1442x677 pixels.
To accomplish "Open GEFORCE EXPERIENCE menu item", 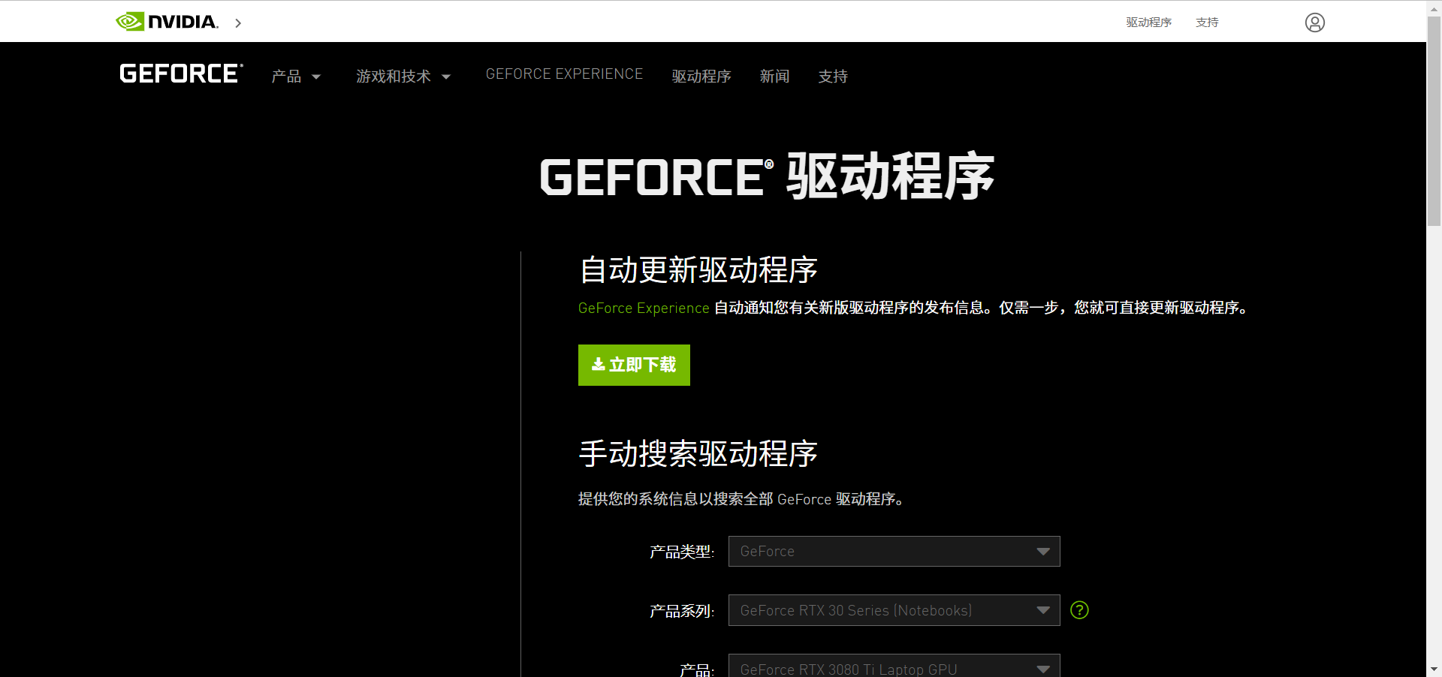I will pyautogui.click(x=564, y=74).
